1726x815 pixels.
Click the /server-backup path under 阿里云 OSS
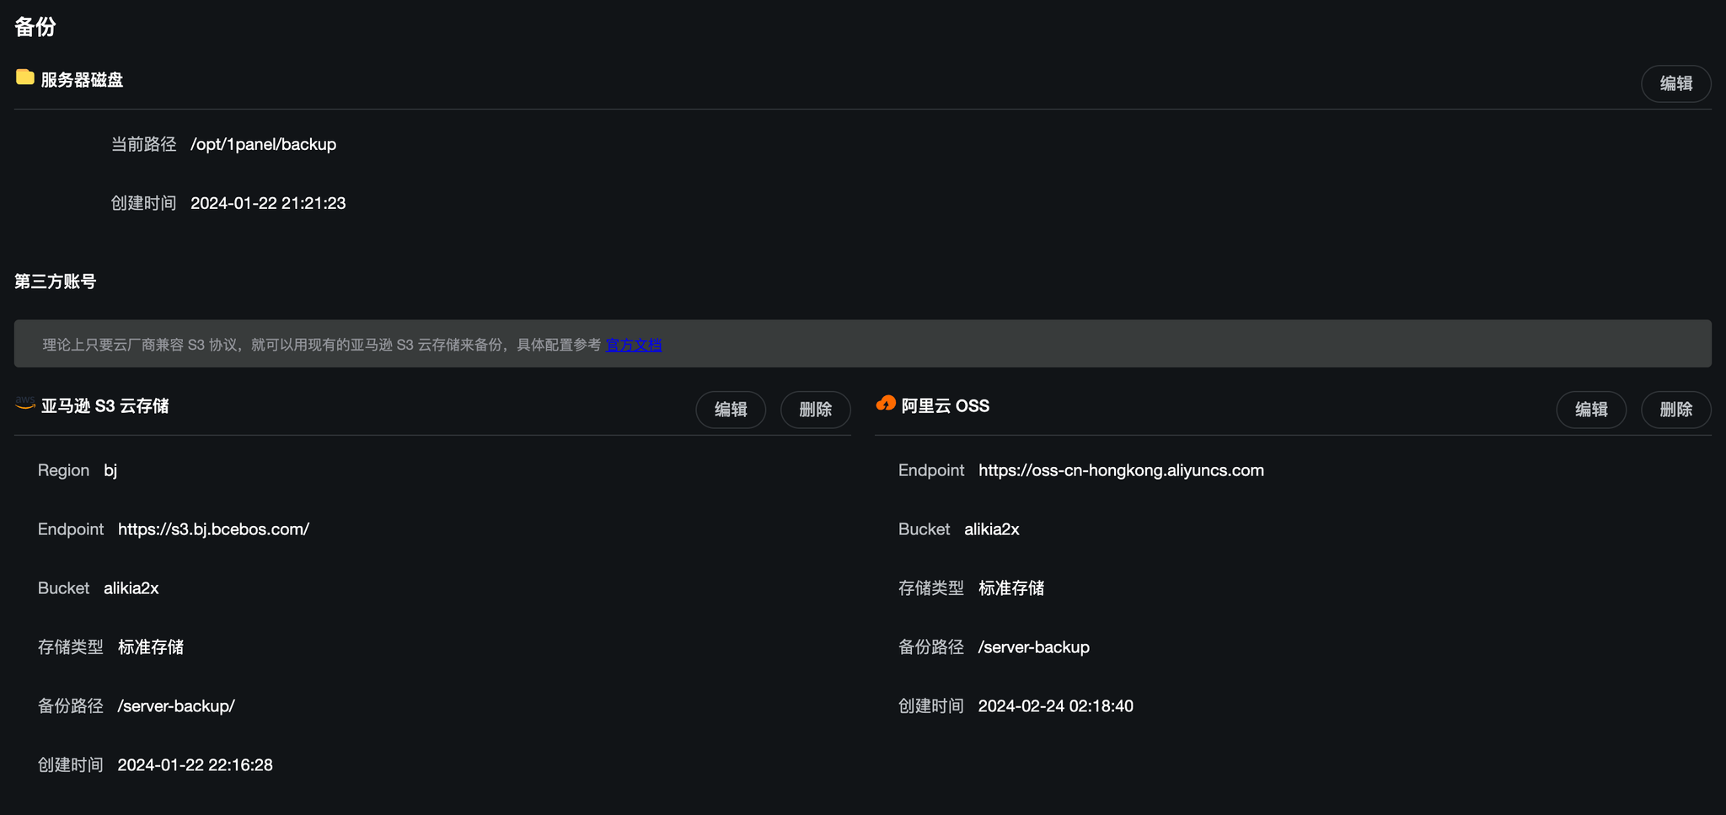point(1033,646)
